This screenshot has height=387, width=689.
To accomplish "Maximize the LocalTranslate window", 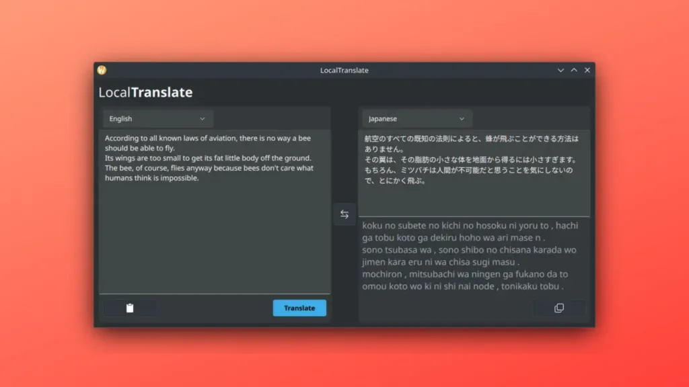I will coord(574,70).
